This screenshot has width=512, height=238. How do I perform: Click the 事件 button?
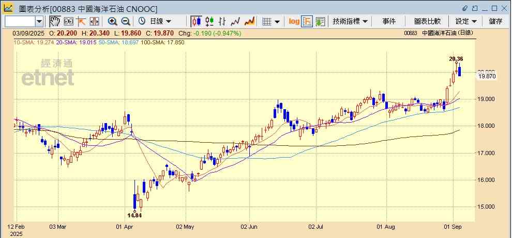(x=389, y=22)
